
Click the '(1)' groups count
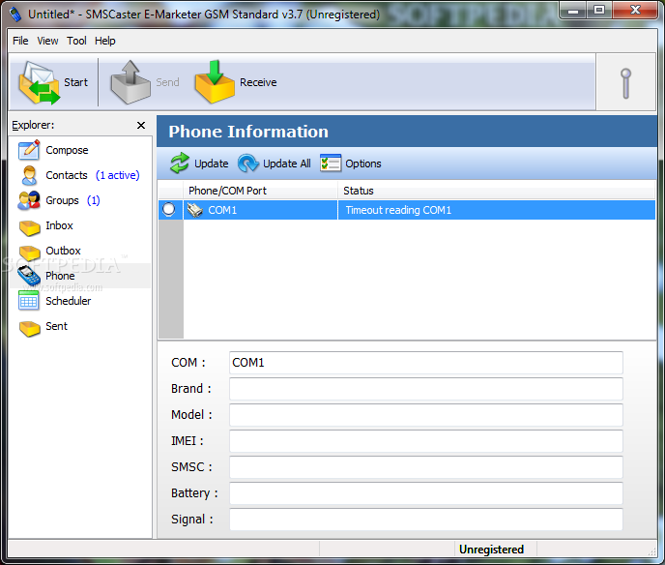pyautogui.click(x=94, y=200)
